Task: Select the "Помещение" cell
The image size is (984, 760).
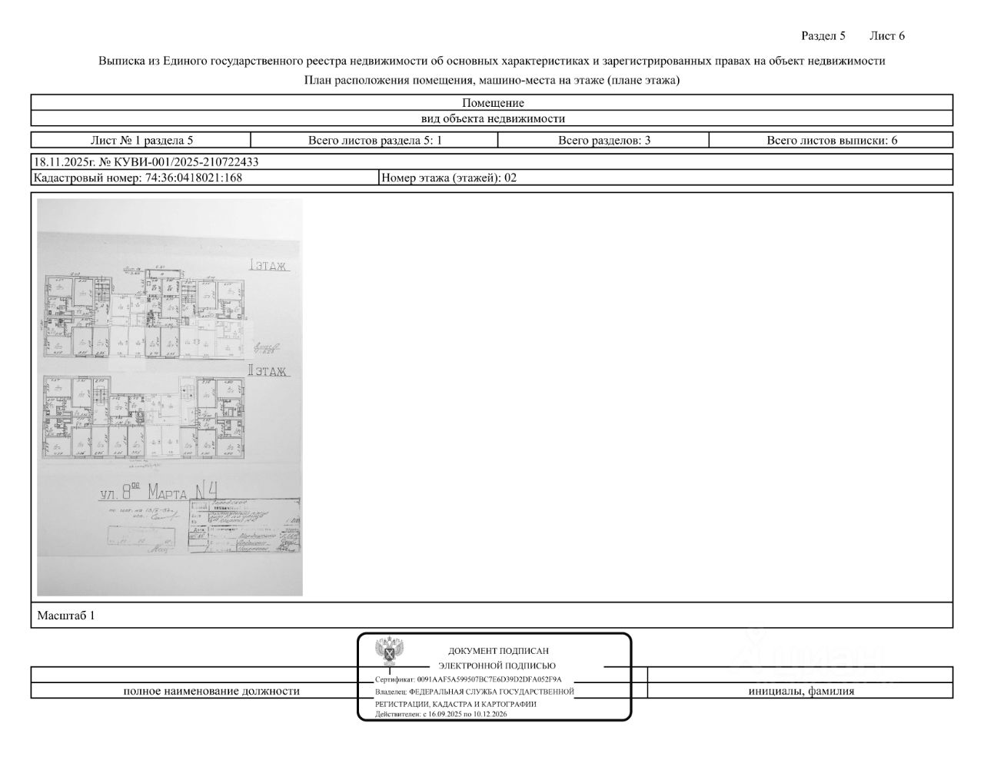Action: 493,102
